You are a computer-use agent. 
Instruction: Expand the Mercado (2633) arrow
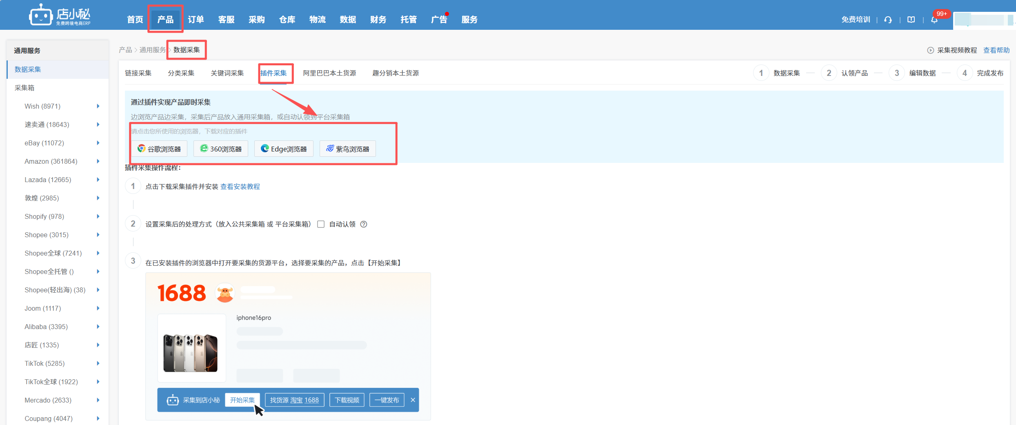(x=98, y=400)
